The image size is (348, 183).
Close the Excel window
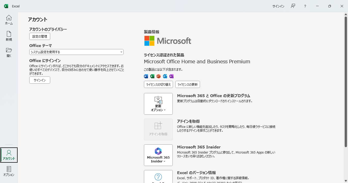coord(342,6)
